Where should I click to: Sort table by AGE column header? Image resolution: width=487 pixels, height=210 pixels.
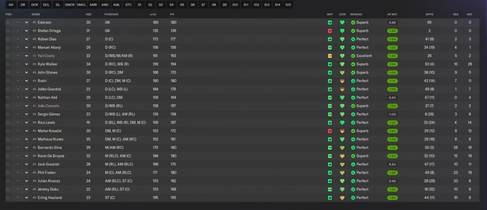(x=89, y=14)
